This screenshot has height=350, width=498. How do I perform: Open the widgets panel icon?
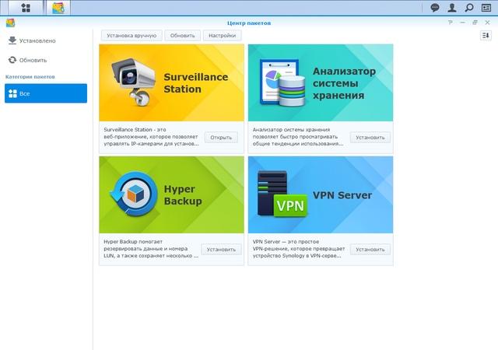coord(486,8)
